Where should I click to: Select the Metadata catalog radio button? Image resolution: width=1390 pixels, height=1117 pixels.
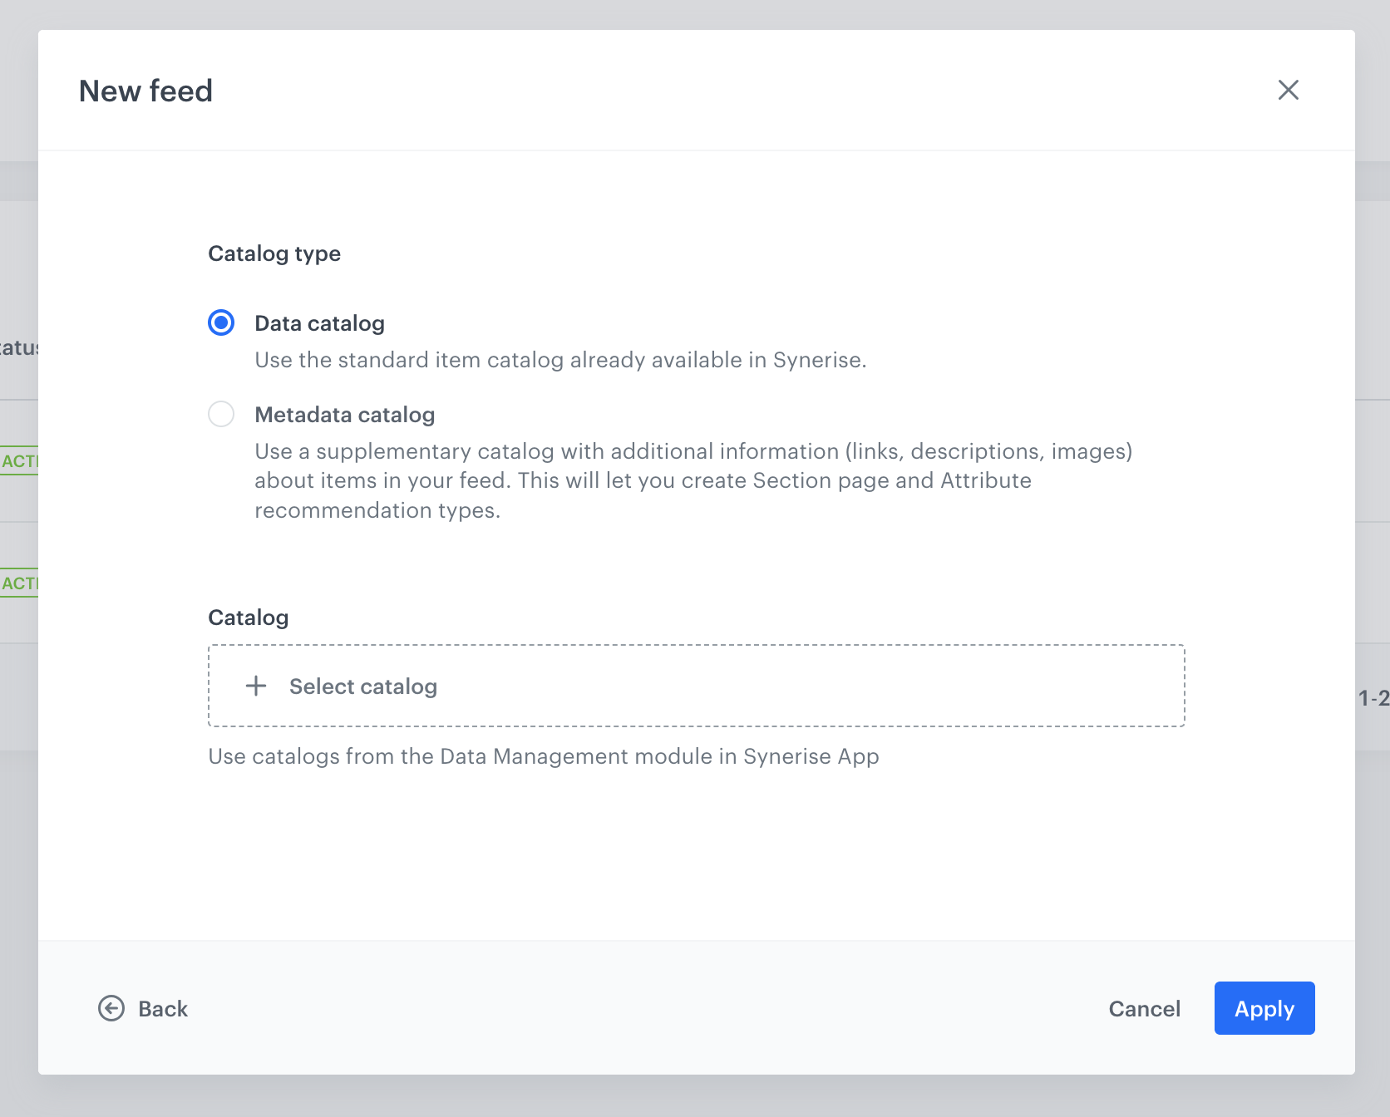click(221, 414)
